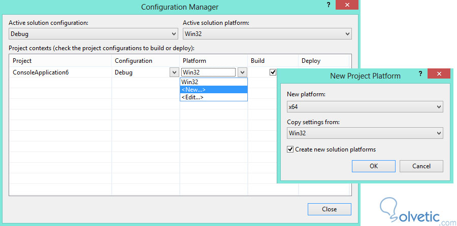Screen dimensions: 457x226
Task: Click the Project column header
Action: tap(22, 61)
